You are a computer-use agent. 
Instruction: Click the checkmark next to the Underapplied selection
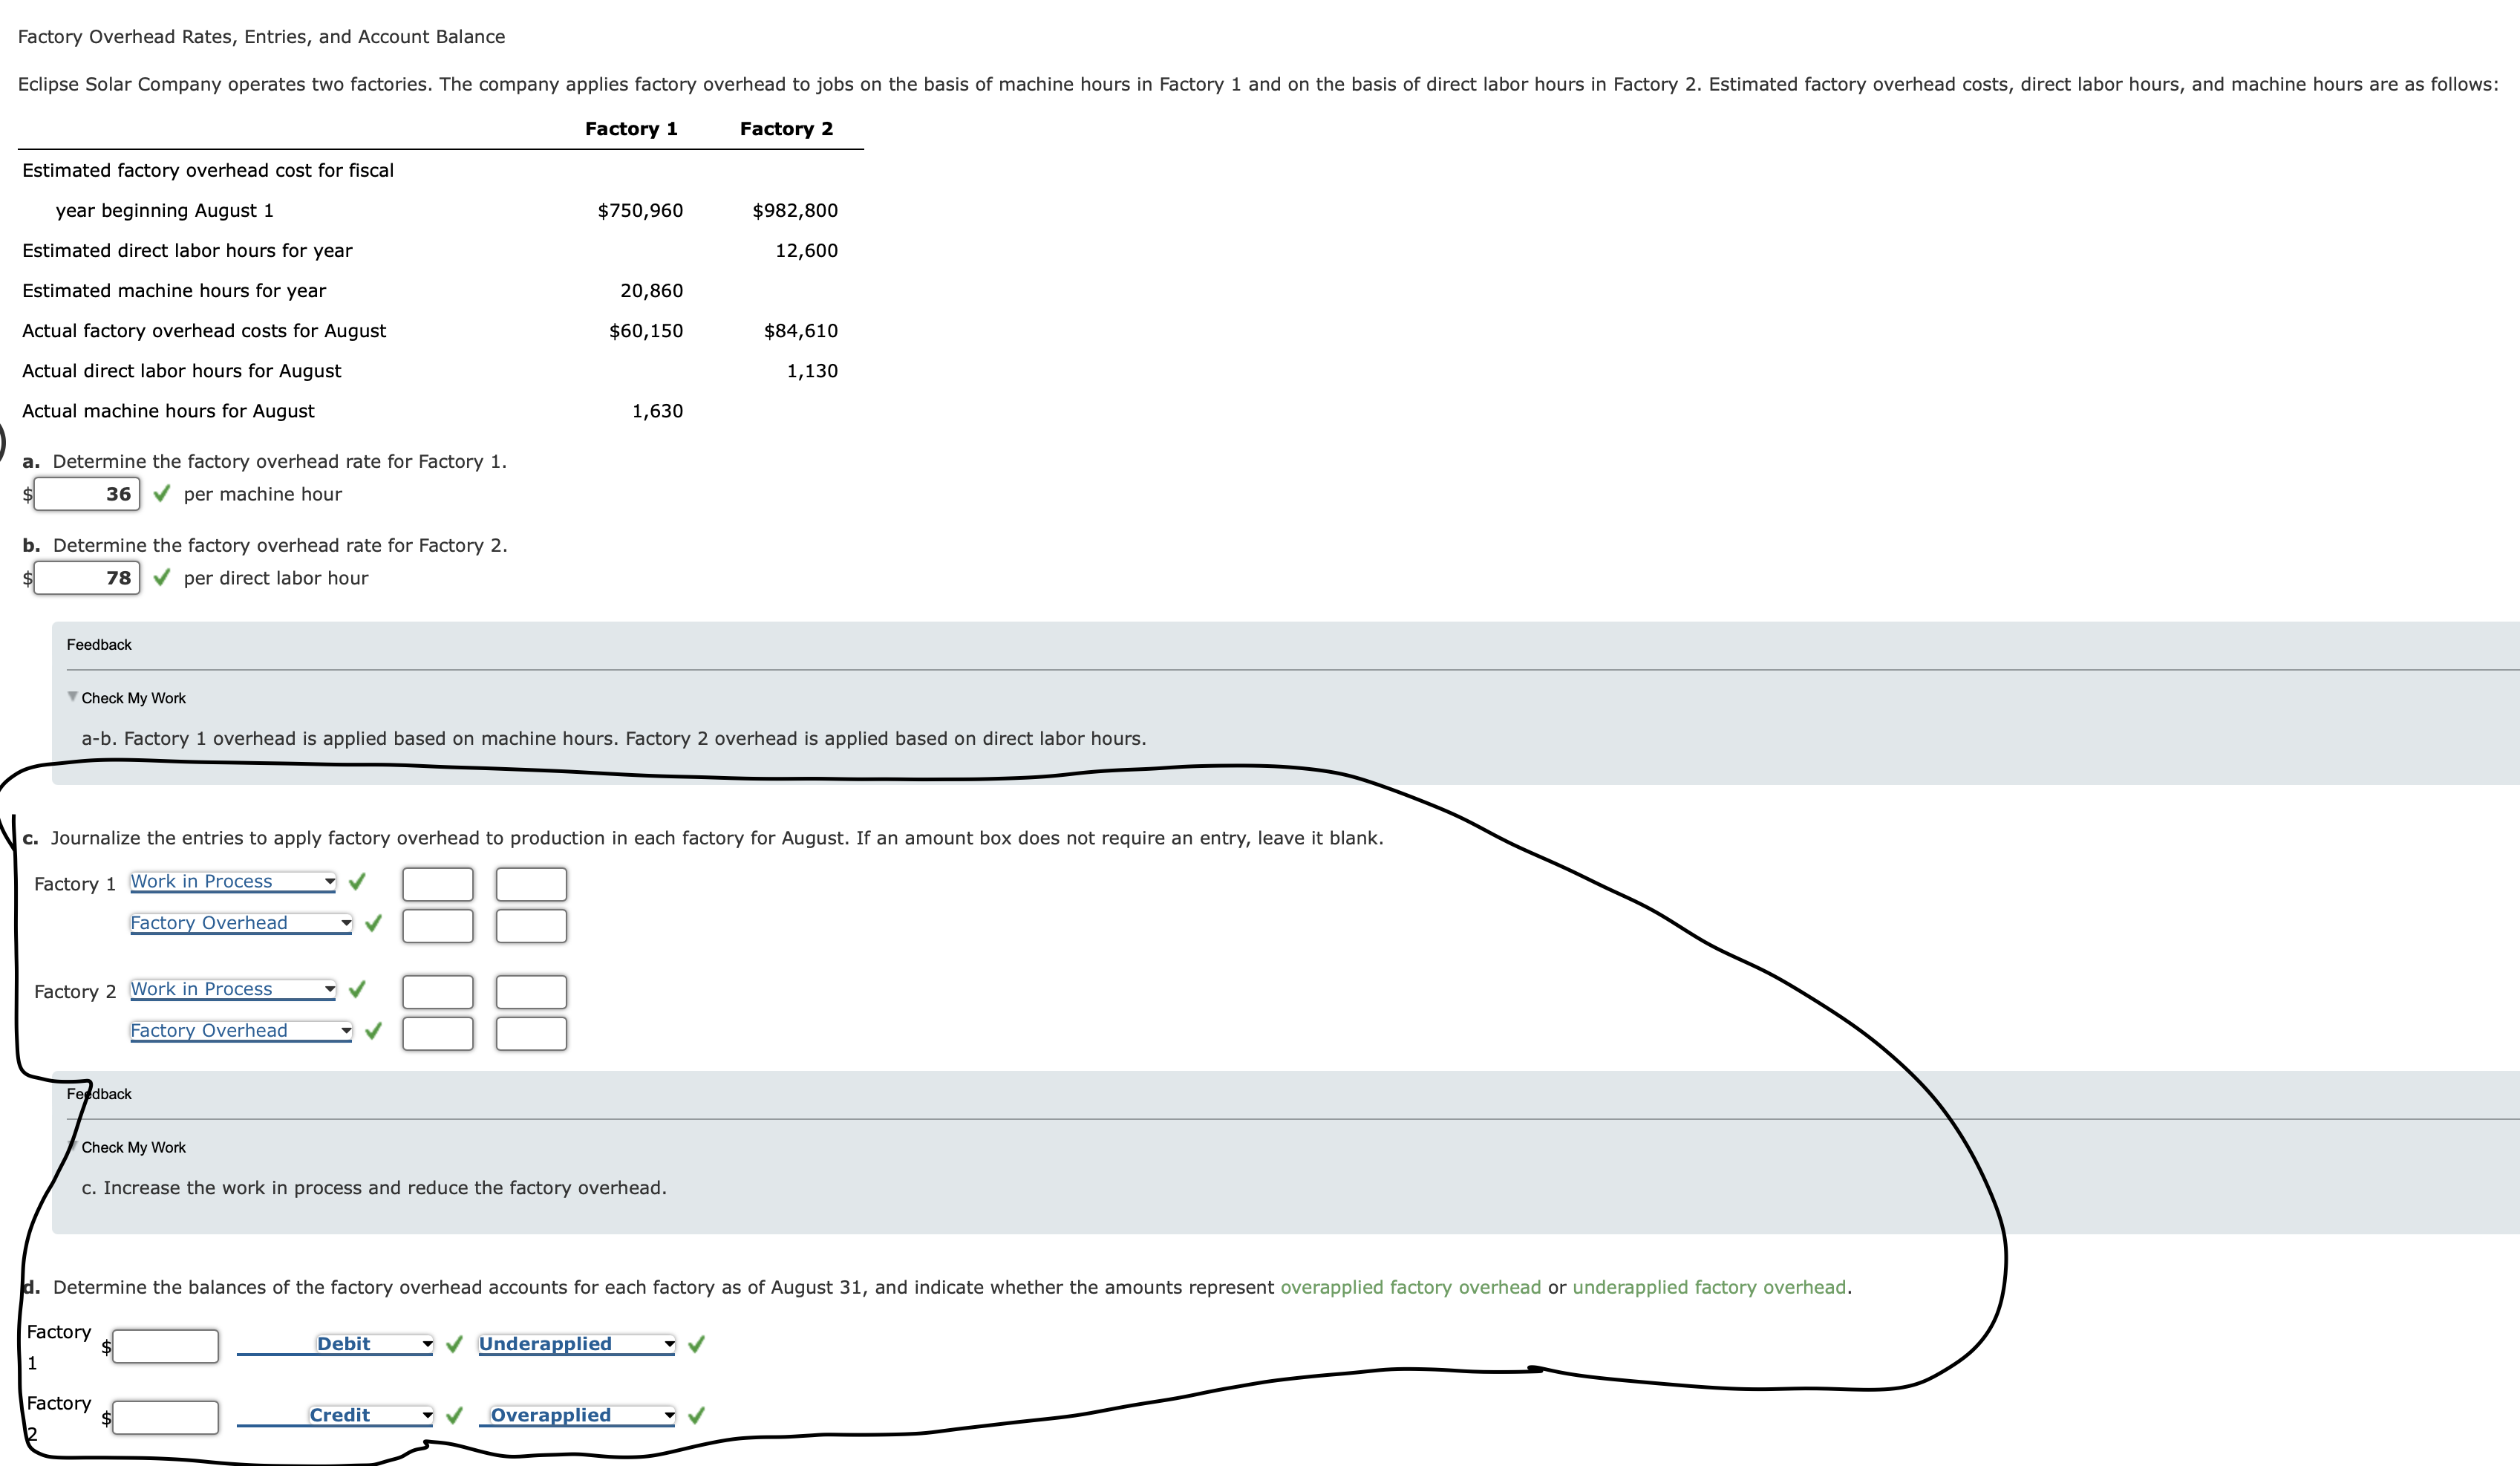pos(697,1344)
